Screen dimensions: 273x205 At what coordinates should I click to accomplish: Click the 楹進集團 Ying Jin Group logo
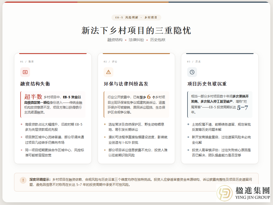[243, 193]
